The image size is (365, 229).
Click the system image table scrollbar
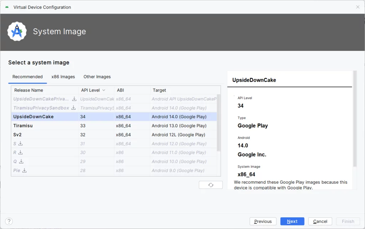pos(219,123)
